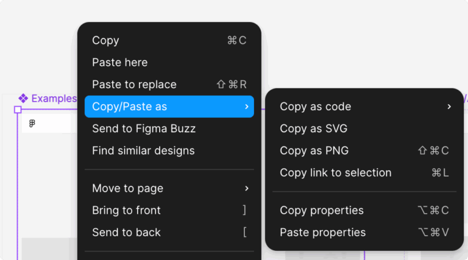Choose Bring to front

[127, 210]
